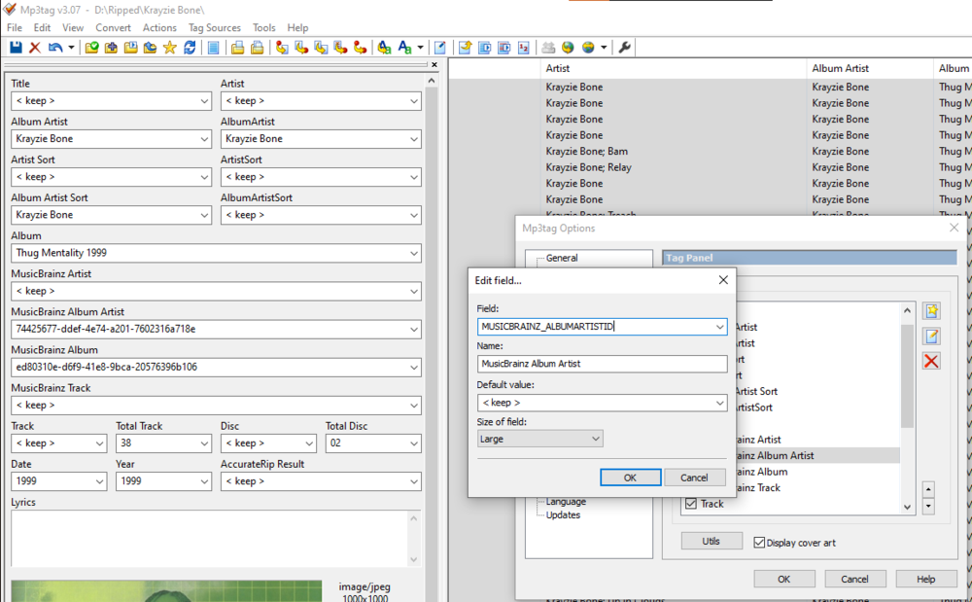This screenshot has height=602, width=972.
Task: Click the yellow star favorites toolbar icon
Action: point(170,47)
